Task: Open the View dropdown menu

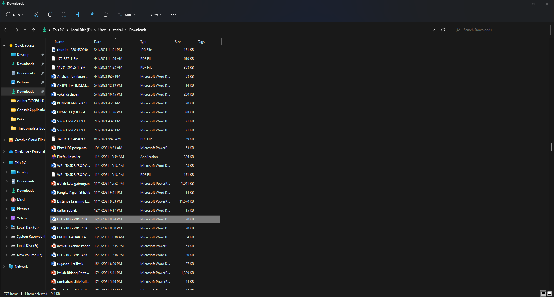Action: click(x=153, y=14)
